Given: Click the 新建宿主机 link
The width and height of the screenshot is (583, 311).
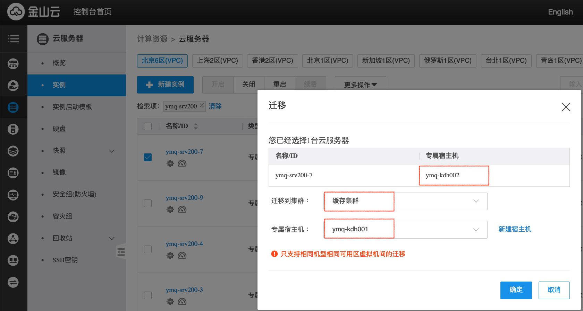Looking at the screenshot, I should coord(515,229).
